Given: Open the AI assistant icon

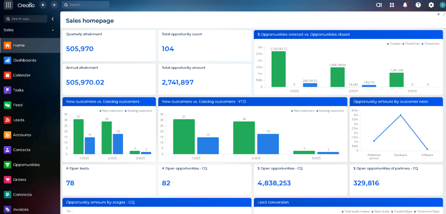Looking at the screenshot, I should coord(379,5).
